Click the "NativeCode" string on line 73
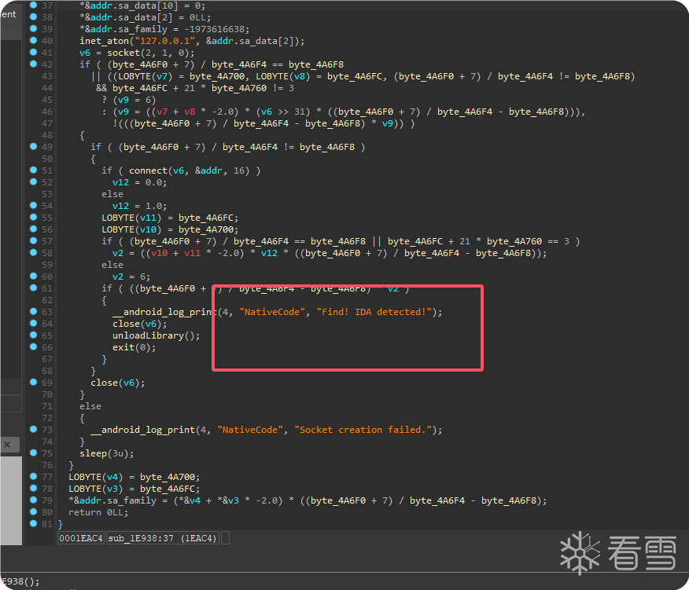 click(250, 430)
